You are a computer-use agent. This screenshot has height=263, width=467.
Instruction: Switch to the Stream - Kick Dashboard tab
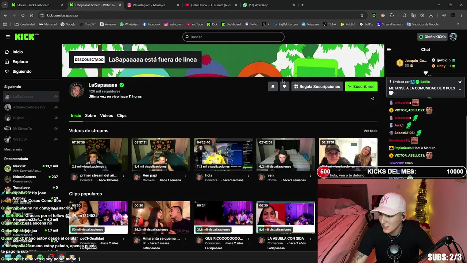(x=37, y=5)
